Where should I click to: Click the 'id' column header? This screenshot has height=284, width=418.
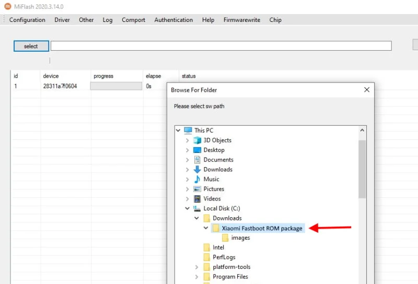(16, 76)
